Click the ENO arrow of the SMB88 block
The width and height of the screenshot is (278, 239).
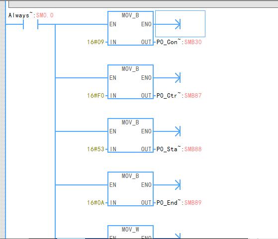point(178,131)
